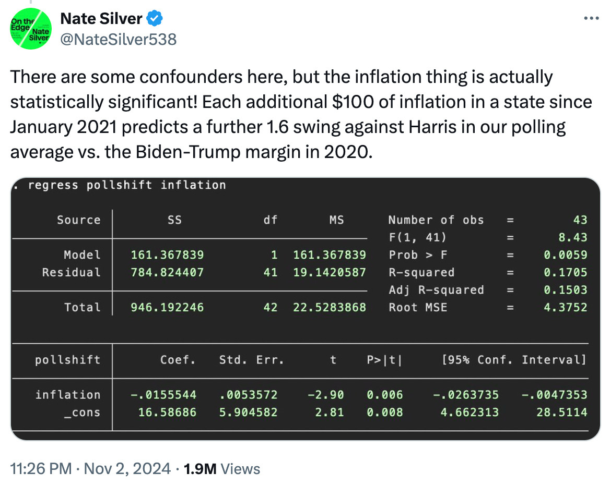Click the Number of obs value 43
610x485 pixels.
[x=579, y=220]
